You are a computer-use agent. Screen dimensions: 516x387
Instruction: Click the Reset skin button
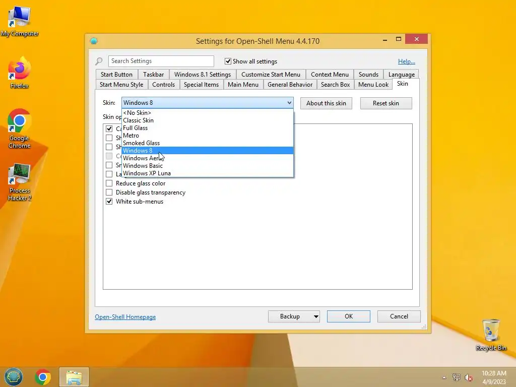click(x=385, y=103)
